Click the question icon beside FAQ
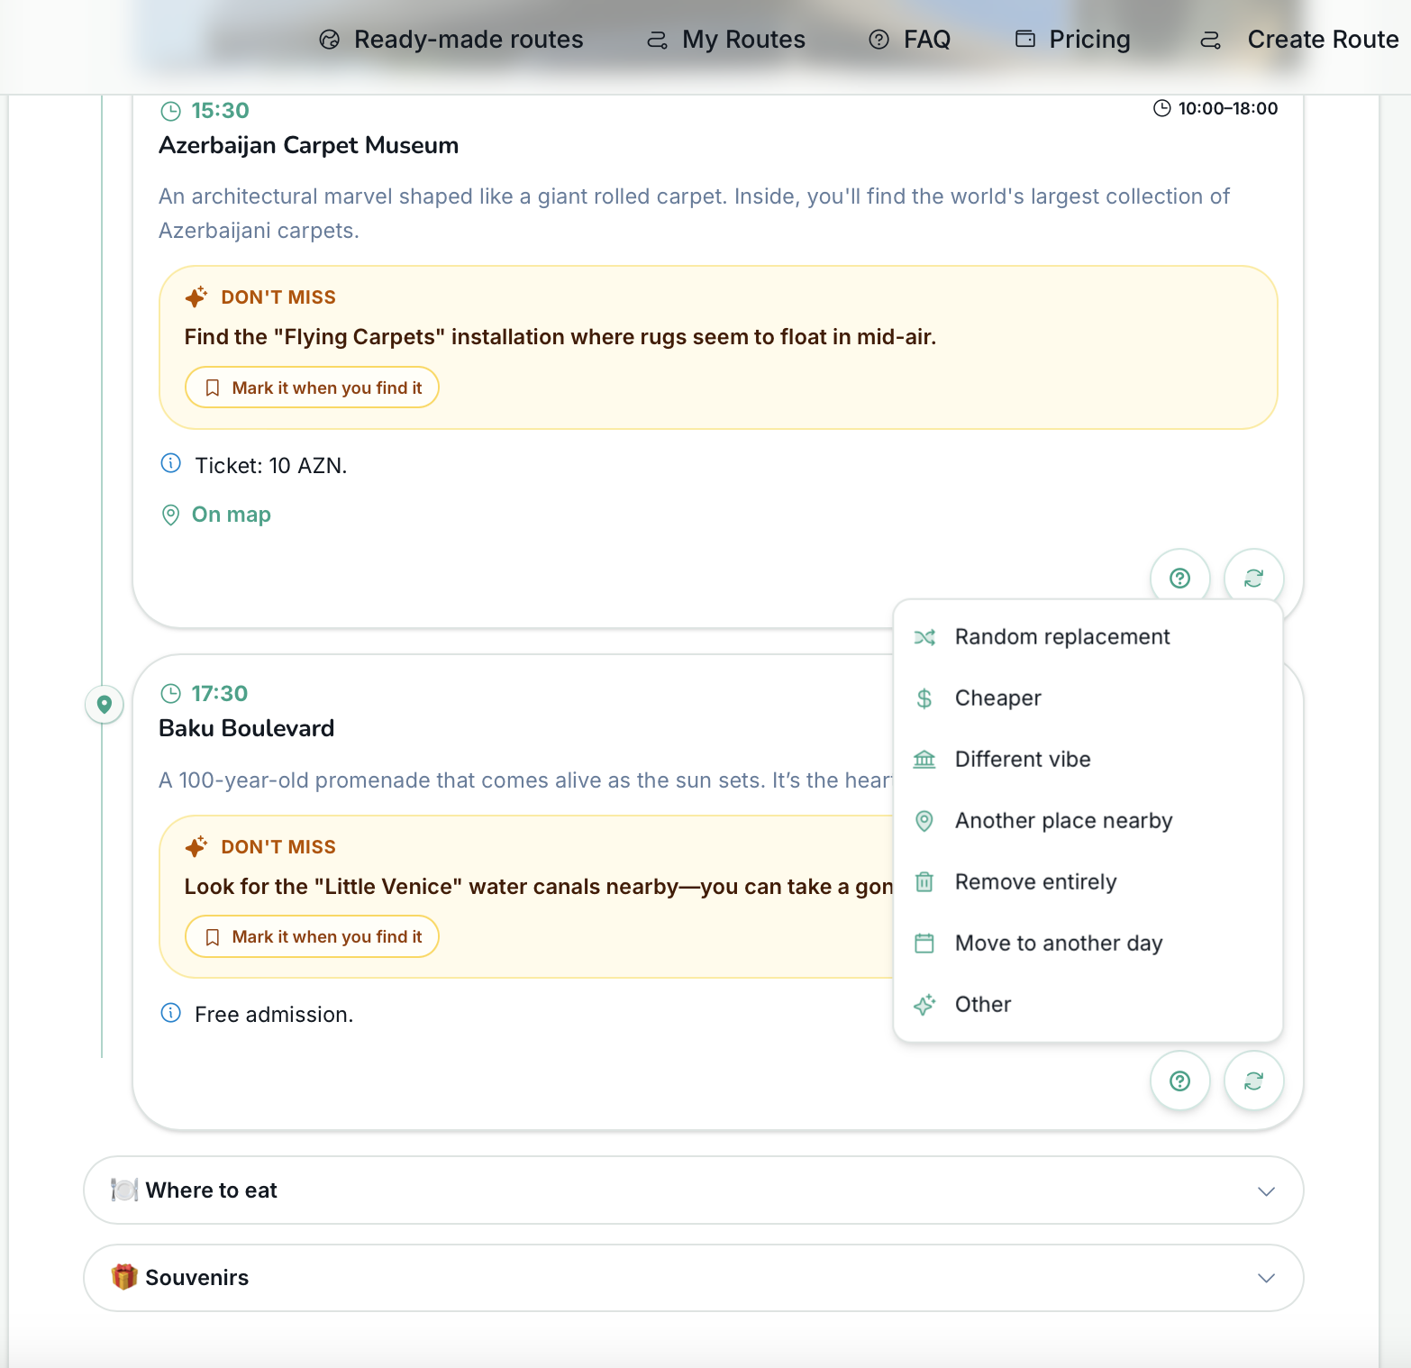Screen dimensions: 1411x1368 coord(878,40)
